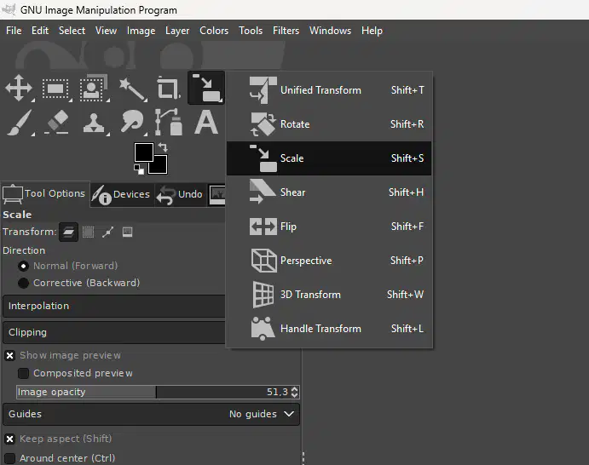Choose 3D Transform from the menu
The image size is (589, 465).
pyautogui.click(x=329, y=295)
